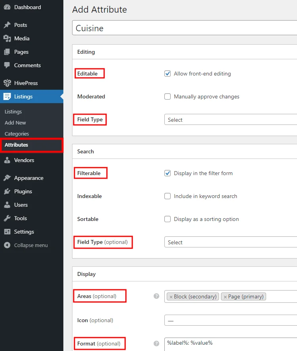Image resolution: width=297 pixels, height=351 pixels.
Task: Open Comments via its speech bubble icon
Action: 8,65
